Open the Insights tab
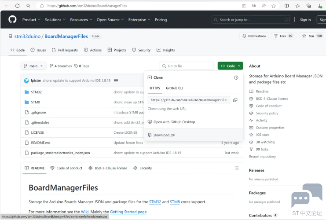Image resolution: width=326 pixels, height=220 pixels. (x=166, y=50)
